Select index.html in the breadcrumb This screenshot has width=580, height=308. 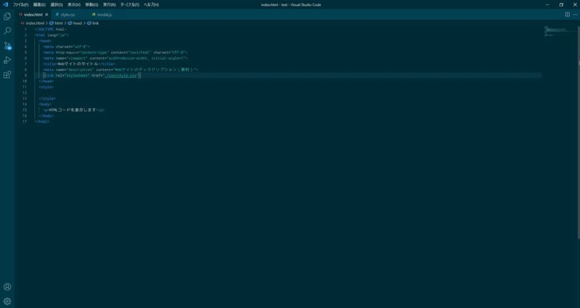(35, 23)
